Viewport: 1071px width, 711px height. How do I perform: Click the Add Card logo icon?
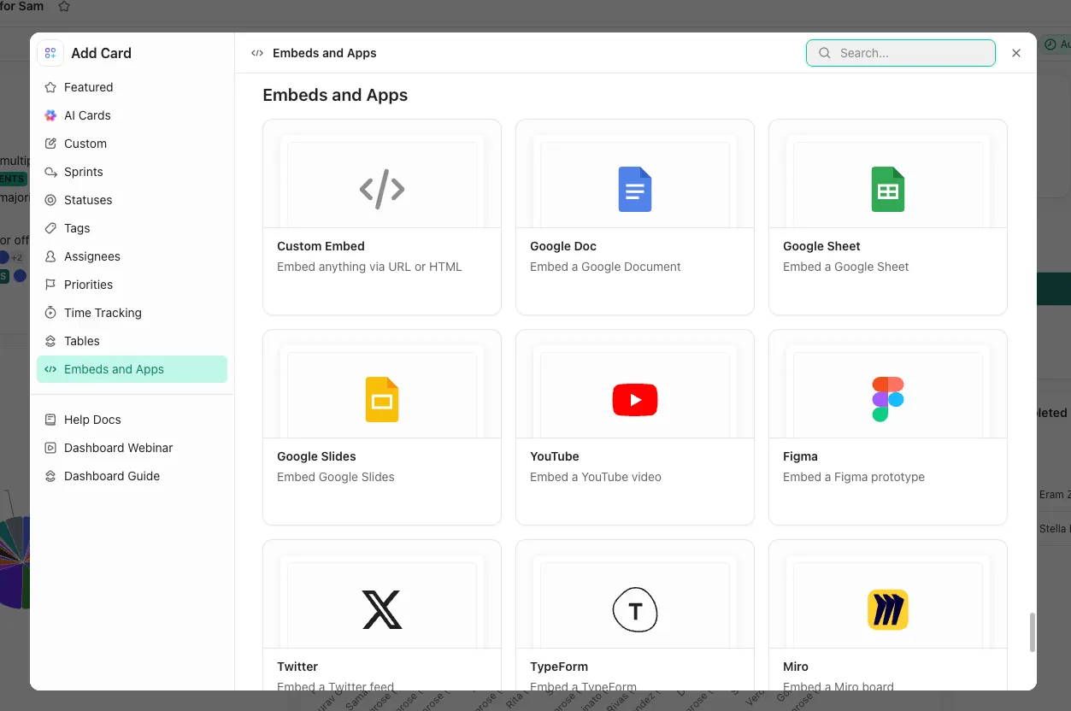click(x=50, y=53)
